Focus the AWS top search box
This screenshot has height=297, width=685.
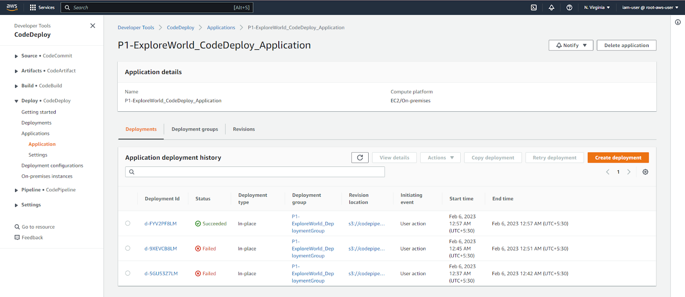pyautogui.click(x=157, y=7)
